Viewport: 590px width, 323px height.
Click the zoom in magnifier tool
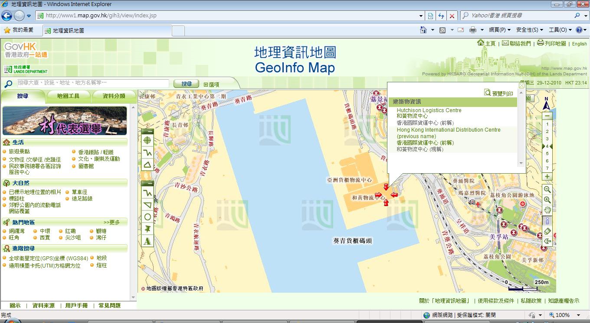tap(547, 200)
